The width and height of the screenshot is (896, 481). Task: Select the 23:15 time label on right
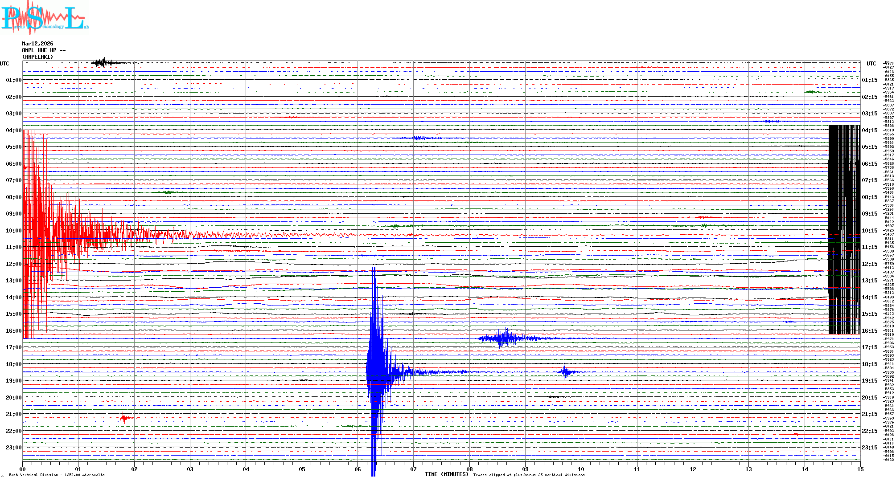(869, 448)
